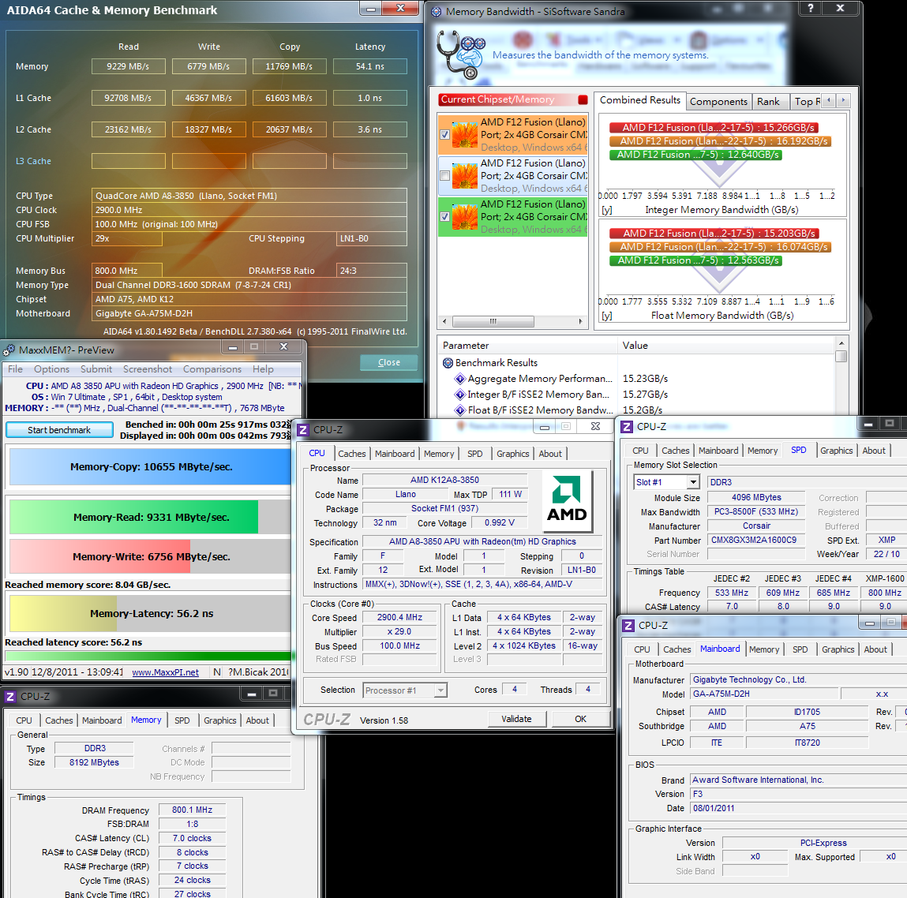Open MaxxMEM Screenshot menu

(x=148, y=369)
